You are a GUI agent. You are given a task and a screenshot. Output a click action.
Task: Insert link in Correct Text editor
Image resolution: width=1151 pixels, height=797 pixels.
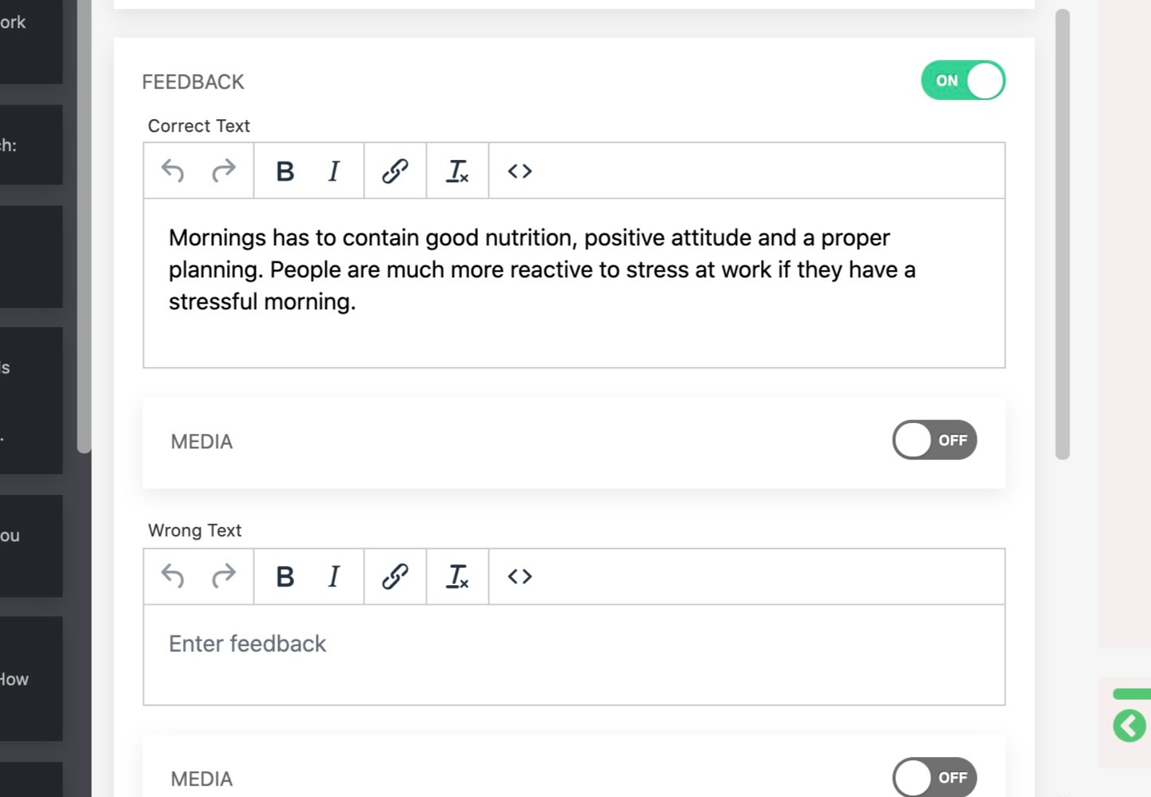coord(395,171)
